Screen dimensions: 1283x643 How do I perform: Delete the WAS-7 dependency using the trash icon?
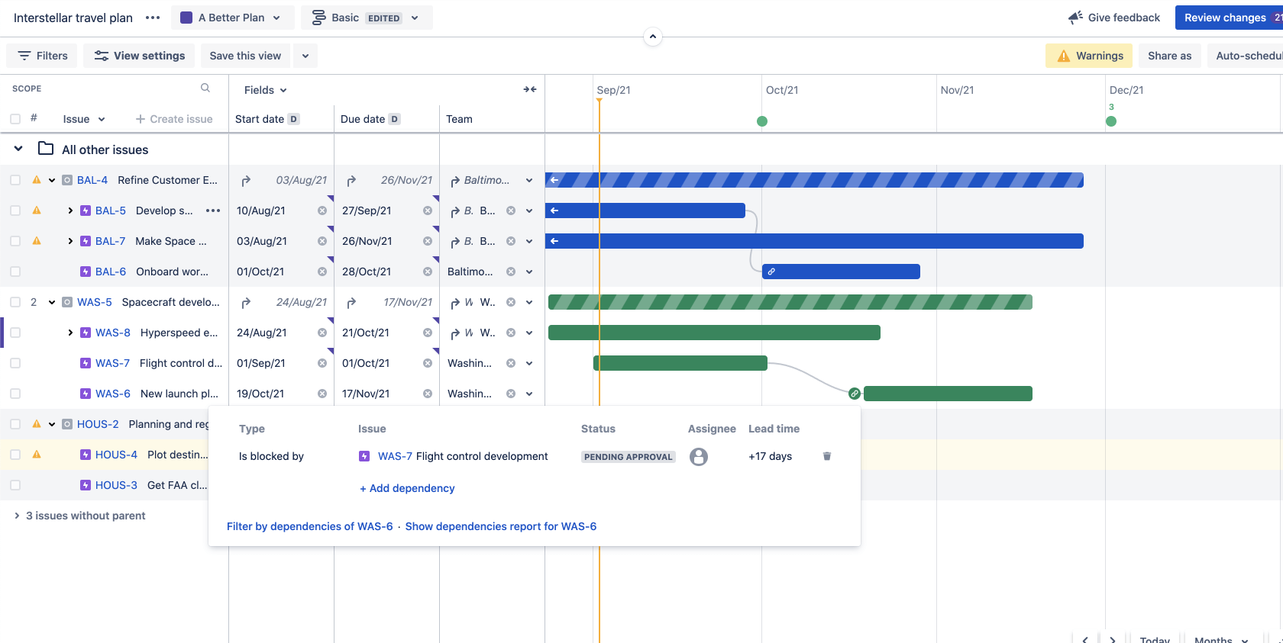826,456
